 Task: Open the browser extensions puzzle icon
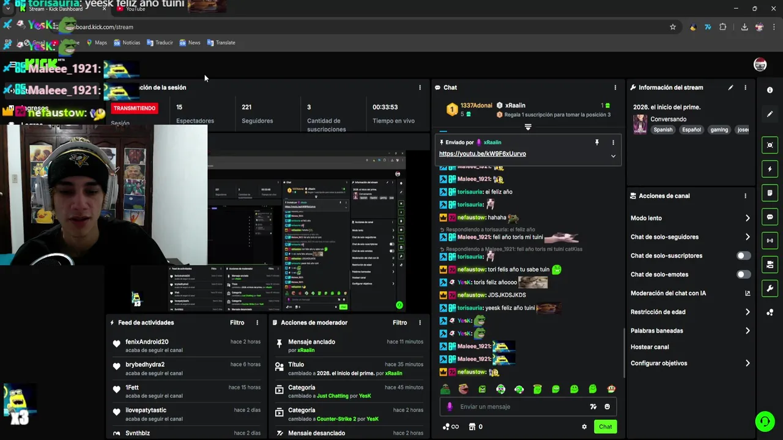(723, 27)
